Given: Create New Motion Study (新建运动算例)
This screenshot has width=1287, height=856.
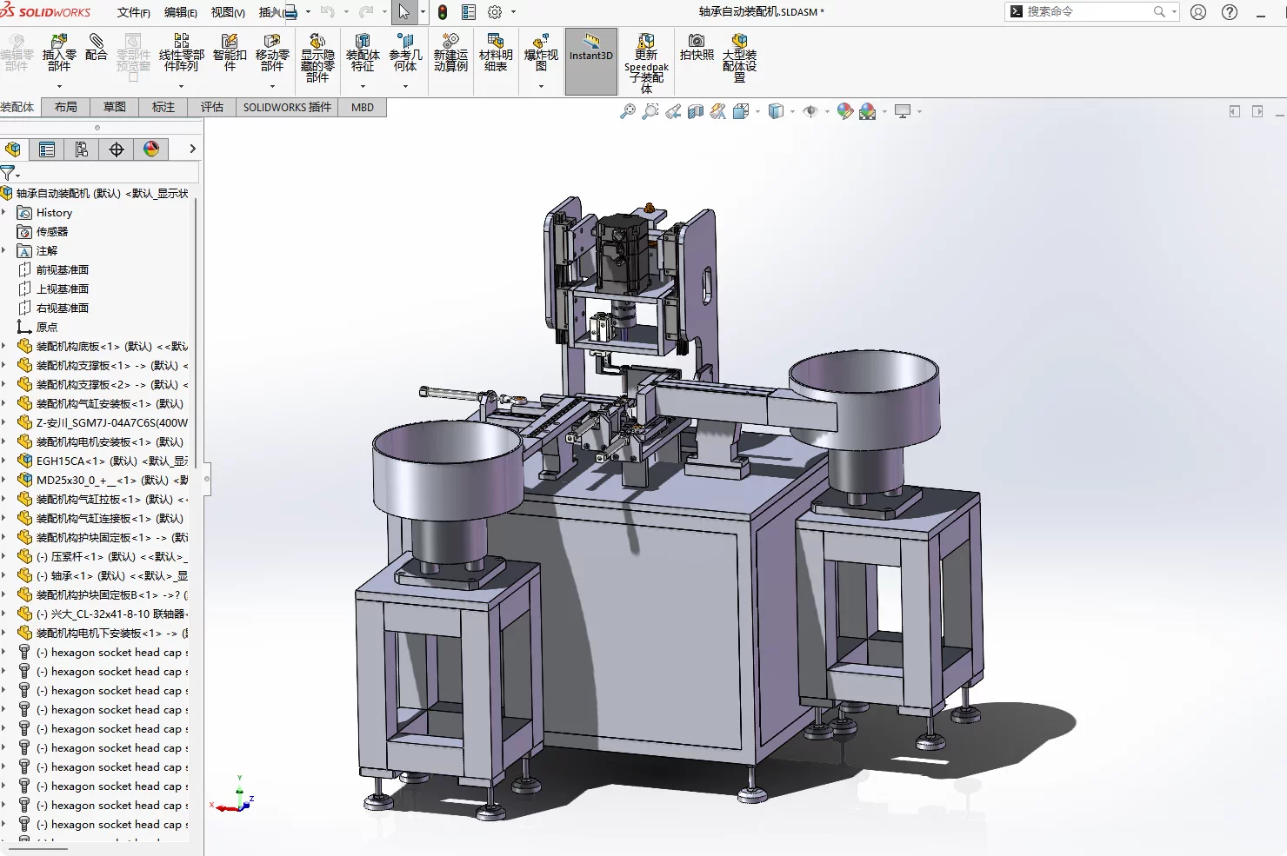Looking at the screenshot, I should [450, 52].
